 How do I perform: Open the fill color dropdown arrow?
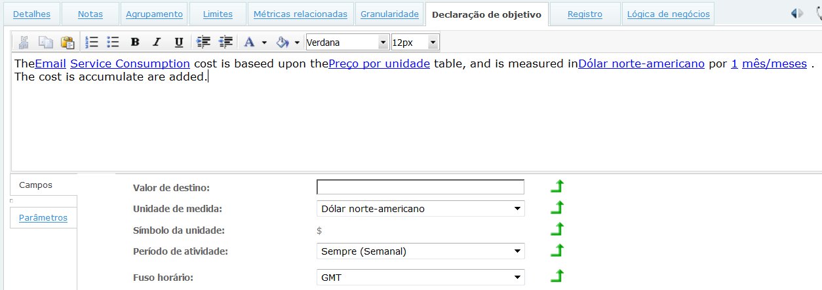pos(297,43)
